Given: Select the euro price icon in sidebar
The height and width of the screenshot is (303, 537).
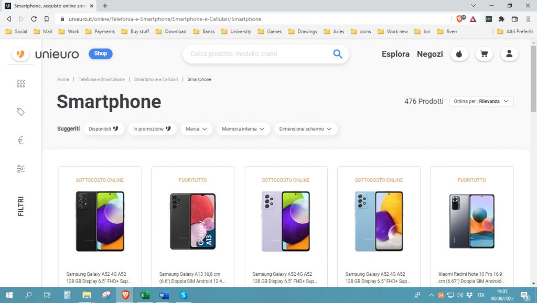Looking at the screenshot, I should 20,140.
